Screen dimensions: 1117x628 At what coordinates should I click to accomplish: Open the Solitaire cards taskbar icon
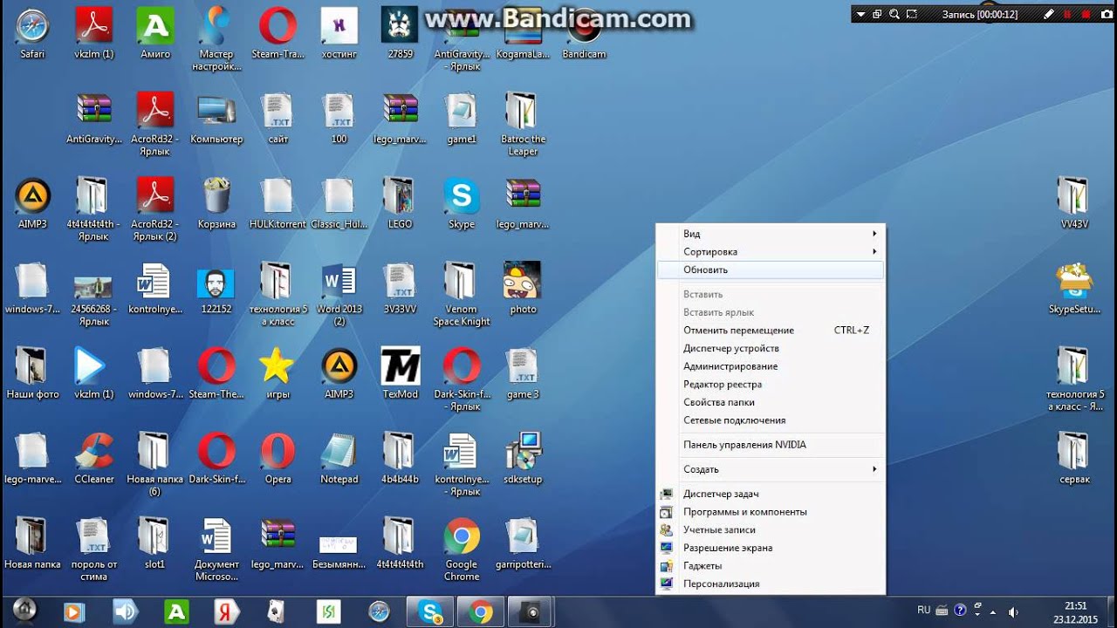(x=277, y=612)
